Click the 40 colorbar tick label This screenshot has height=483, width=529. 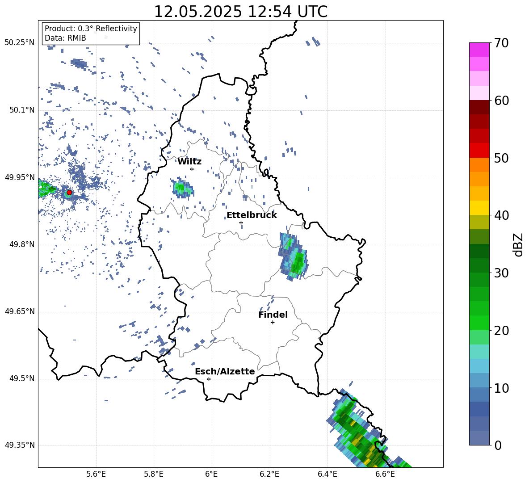coord(501,215)
